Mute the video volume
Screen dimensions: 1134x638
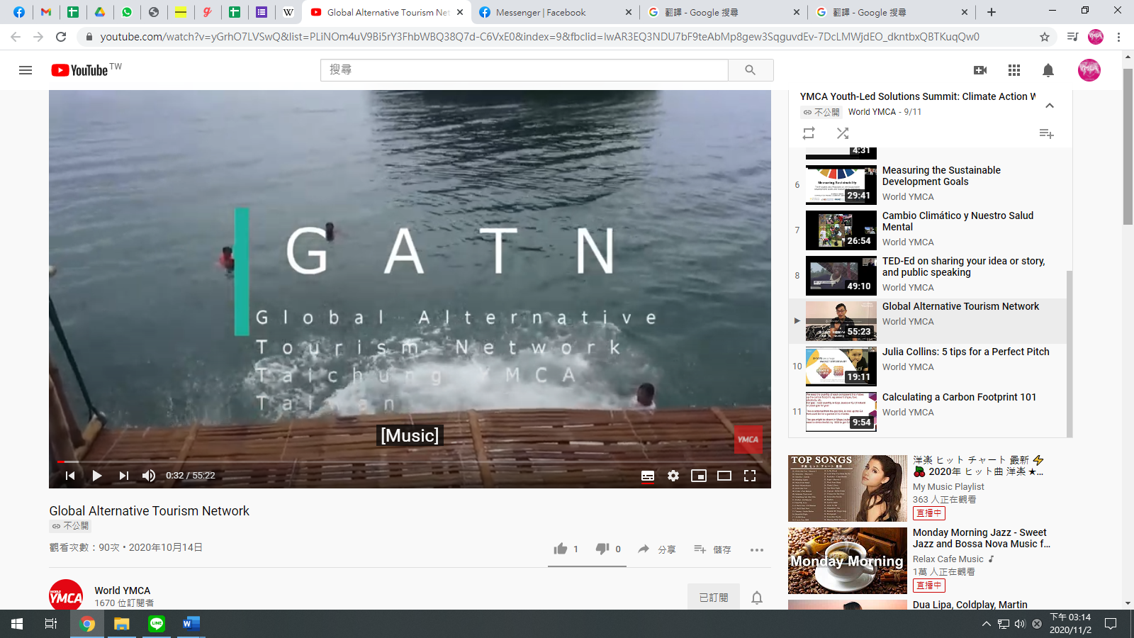pos(149,476)
